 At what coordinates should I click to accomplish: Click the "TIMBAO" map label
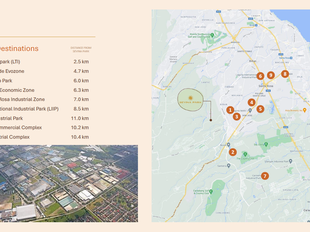click(x=229, y=87)
